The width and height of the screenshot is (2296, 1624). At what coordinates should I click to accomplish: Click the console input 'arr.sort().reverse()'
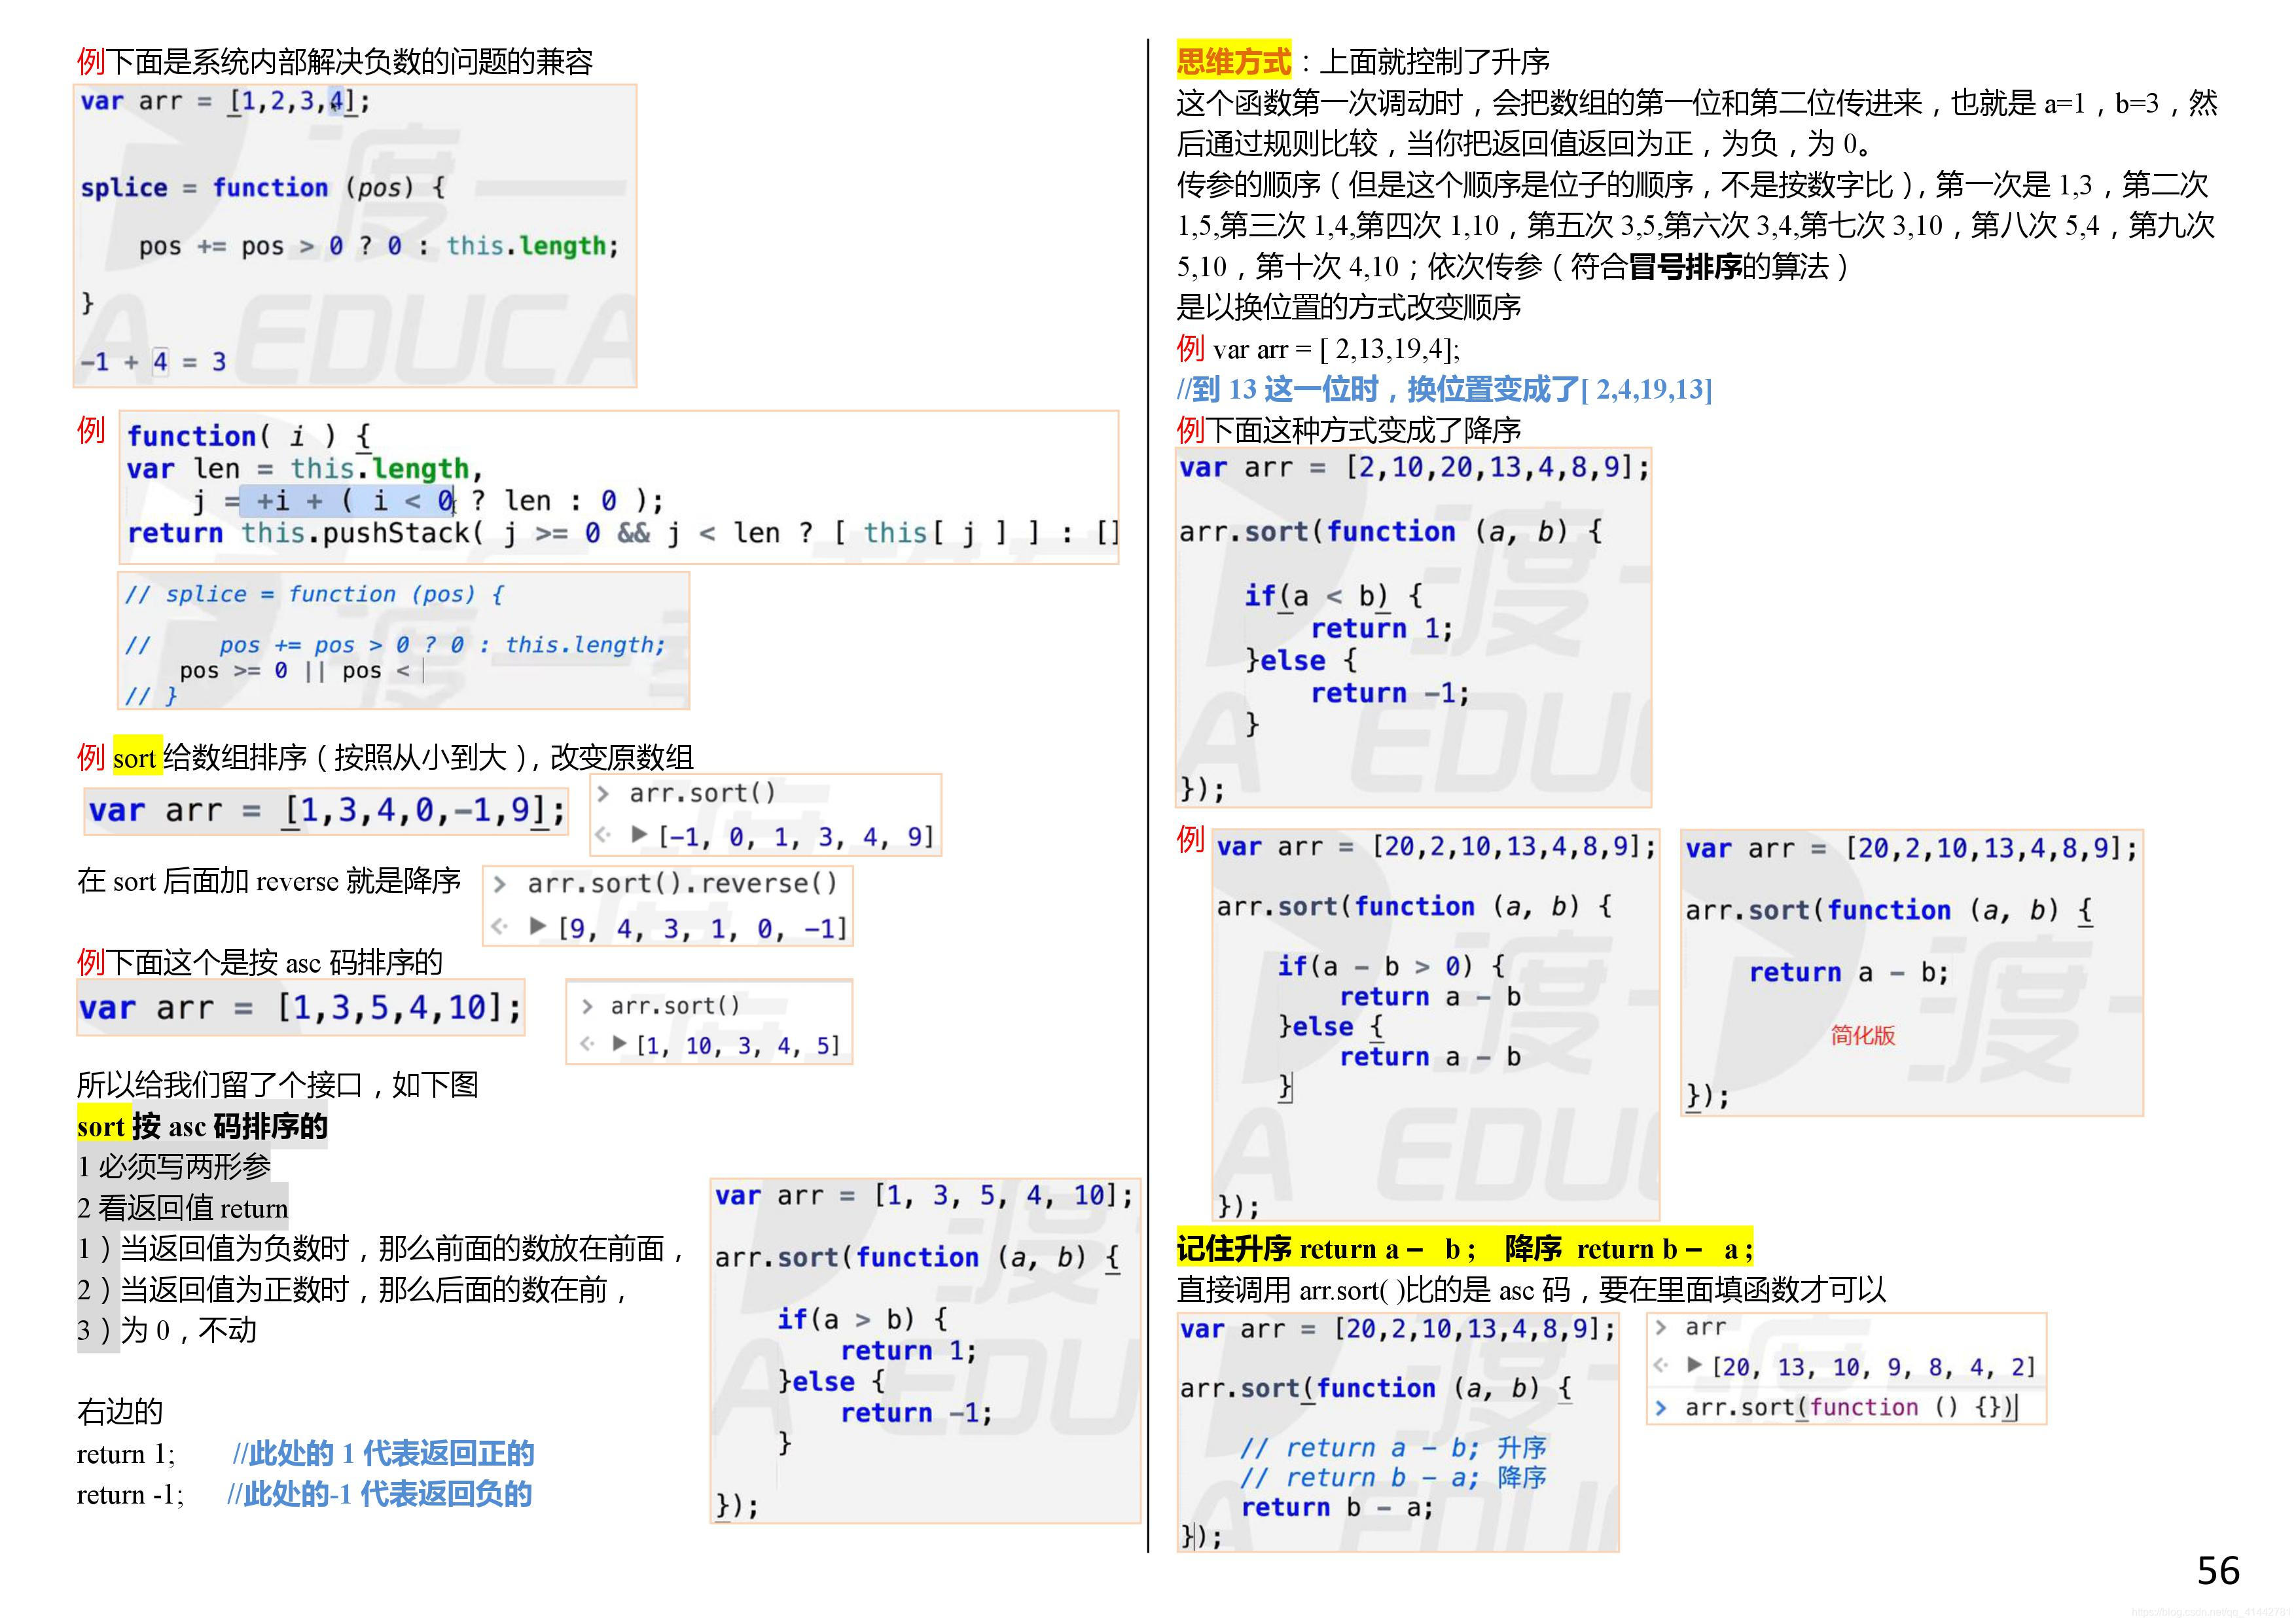(x=682, y=884)
